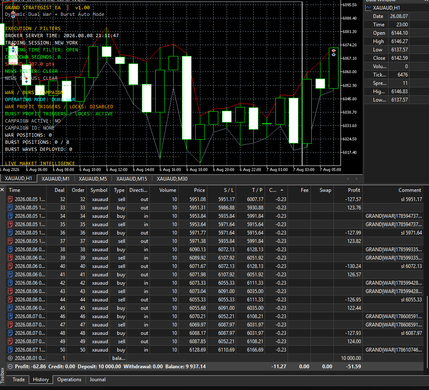Select the comment 'sl 6087.97'
The height and width of the screenshot is (390, 429).
(x=411, y=333)
